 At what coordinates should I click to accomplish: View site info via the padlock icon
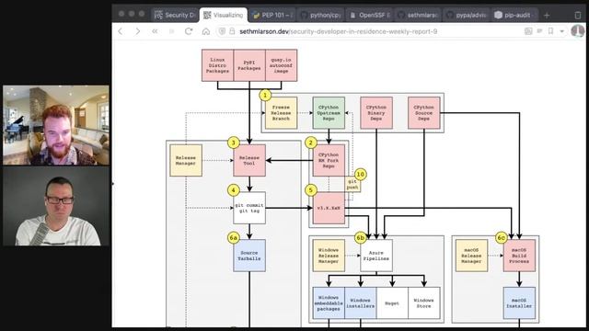pos(232,31)
